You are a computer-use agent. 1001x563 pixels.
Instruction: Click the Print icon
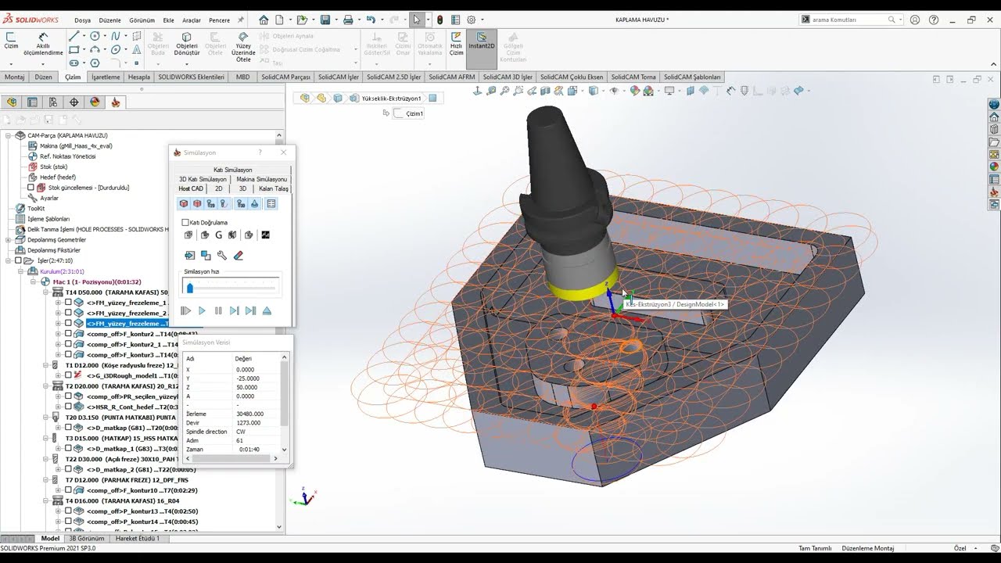pos(348,20)
